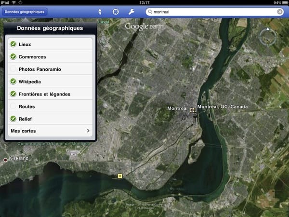Tap the my location target icon
Image resolution: width=289 pixels, height=217 pixels.
tap(116, 11)
